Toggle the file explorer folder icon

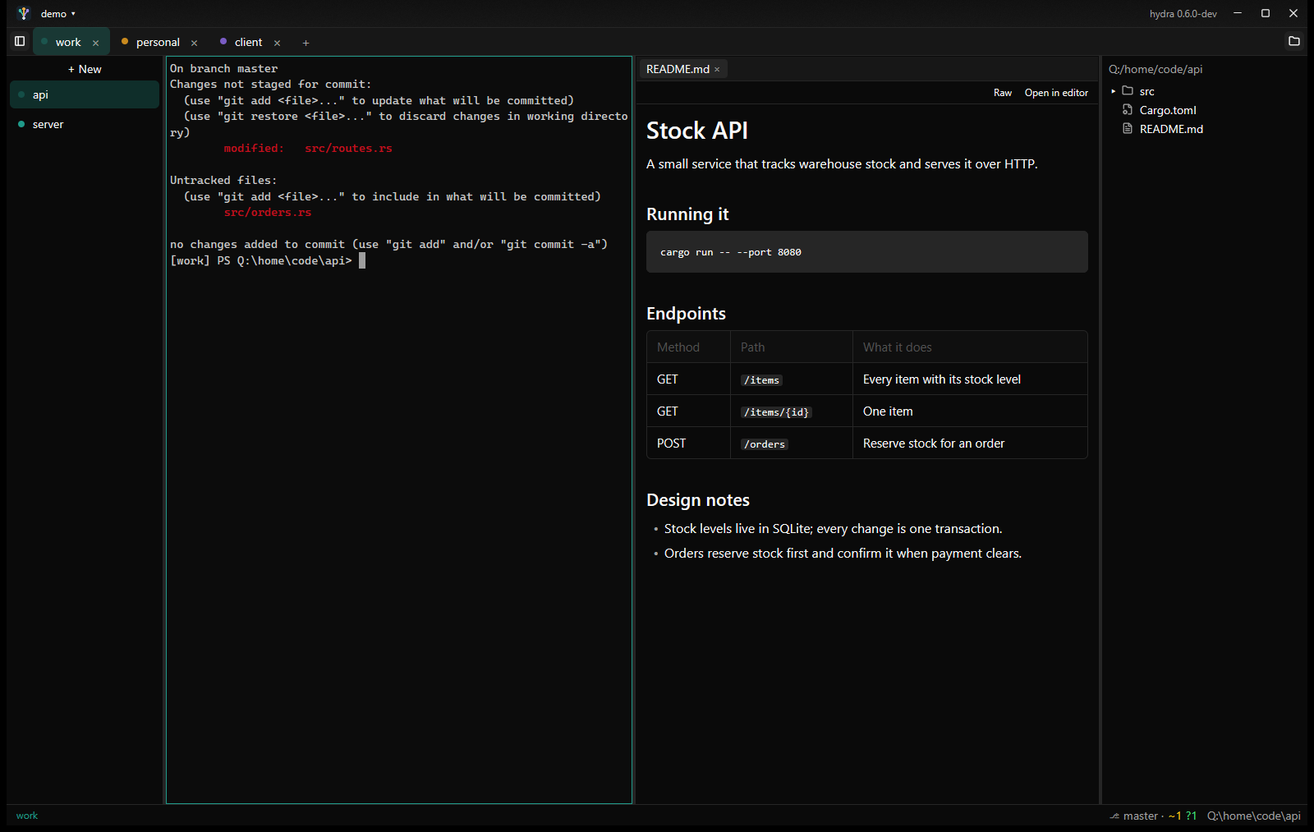(1294, 41)
